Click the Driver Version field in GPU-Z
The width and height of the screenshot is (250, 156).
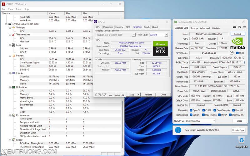coord(217,86)
